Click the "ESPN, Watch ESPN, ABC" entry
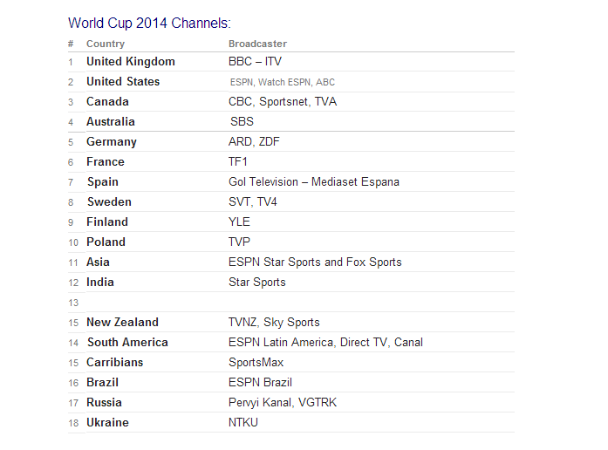Image resolution: width=608 pixels, height=450 pixels. pos(283,82)
